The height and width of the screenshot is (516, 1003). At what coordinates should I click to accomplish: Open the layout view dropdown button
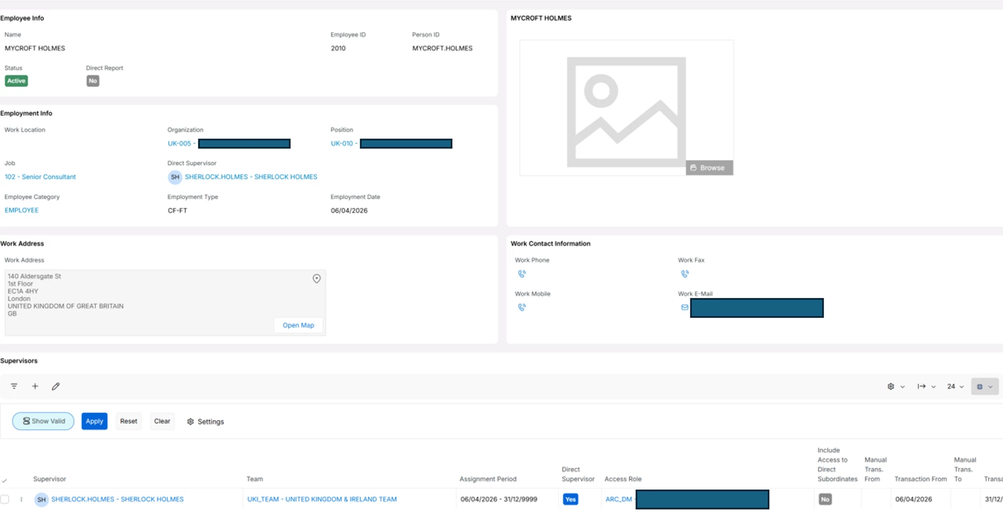point(985,387)
